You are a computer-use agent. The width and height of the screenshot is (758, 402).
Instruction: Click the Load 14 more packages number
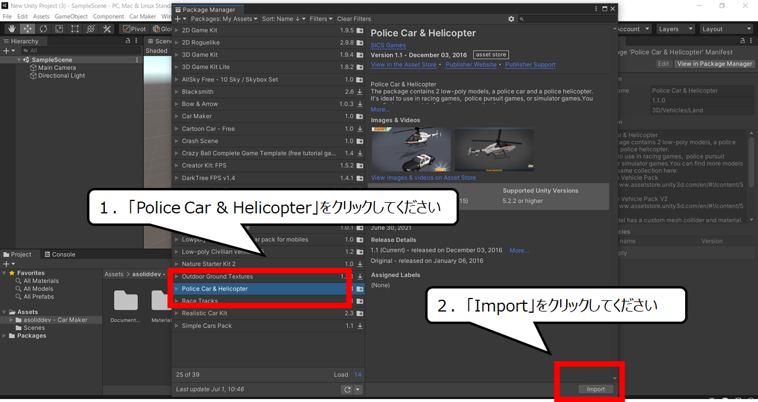(x=358, y=374)
